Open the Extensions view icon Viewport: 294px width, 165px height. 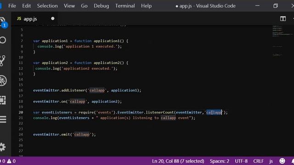coord(3,100)
